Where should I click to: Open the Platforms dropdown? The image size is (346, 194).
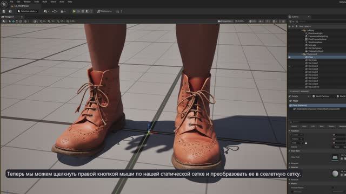(x=104, y=11)
